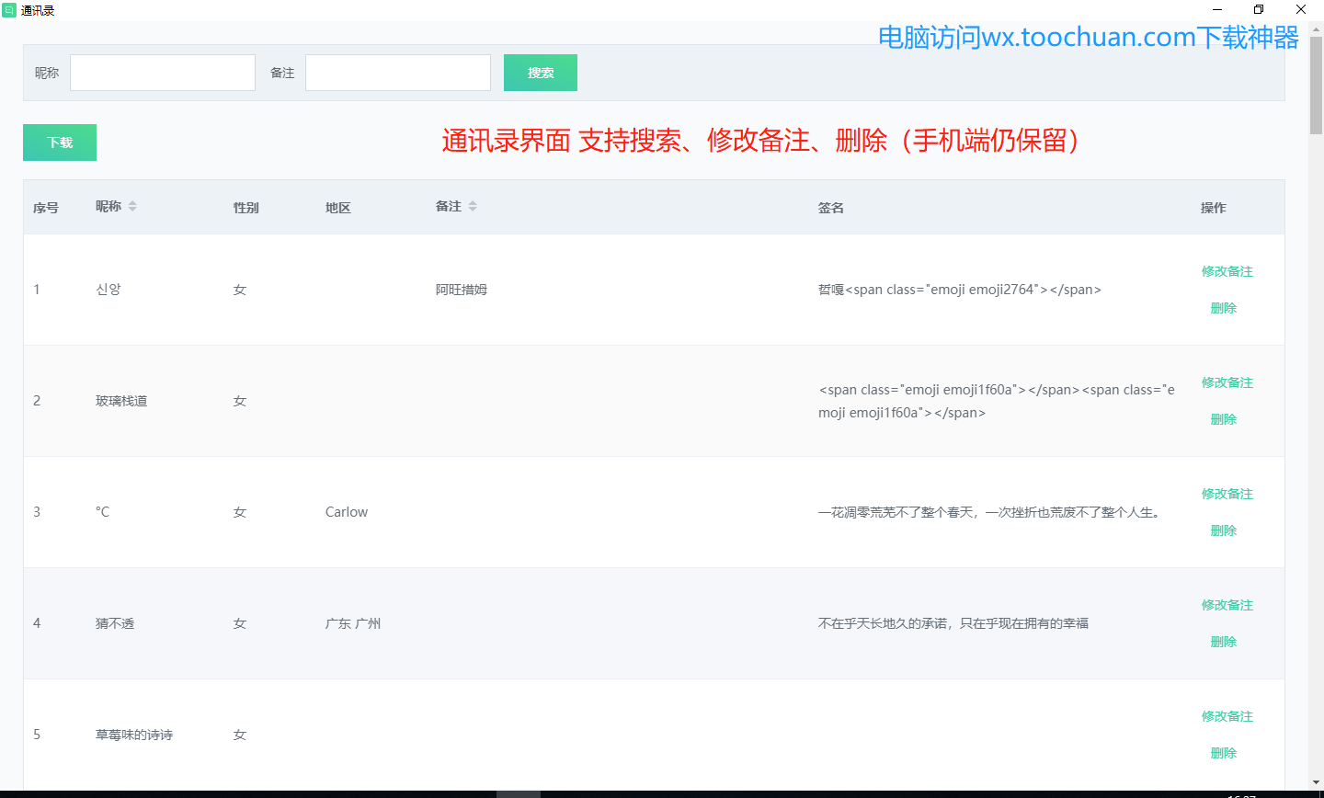Click the 地区 column header
The image size is (1324, 798).
pos(338,208)
